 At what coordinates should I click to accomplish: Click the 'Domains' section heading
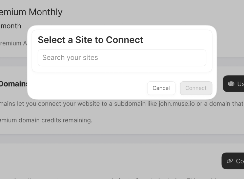14,84
